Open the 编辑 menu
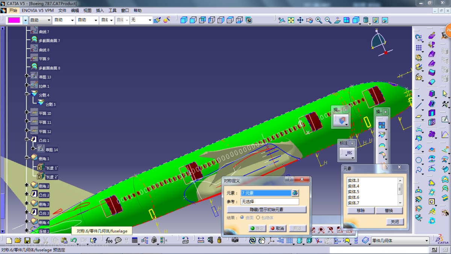This screenshot has width=451, height=254. pos(75,11)
